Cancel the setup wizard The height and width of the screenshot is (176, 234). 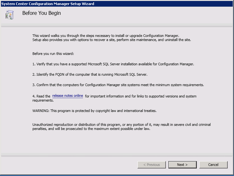coord(214,165)
